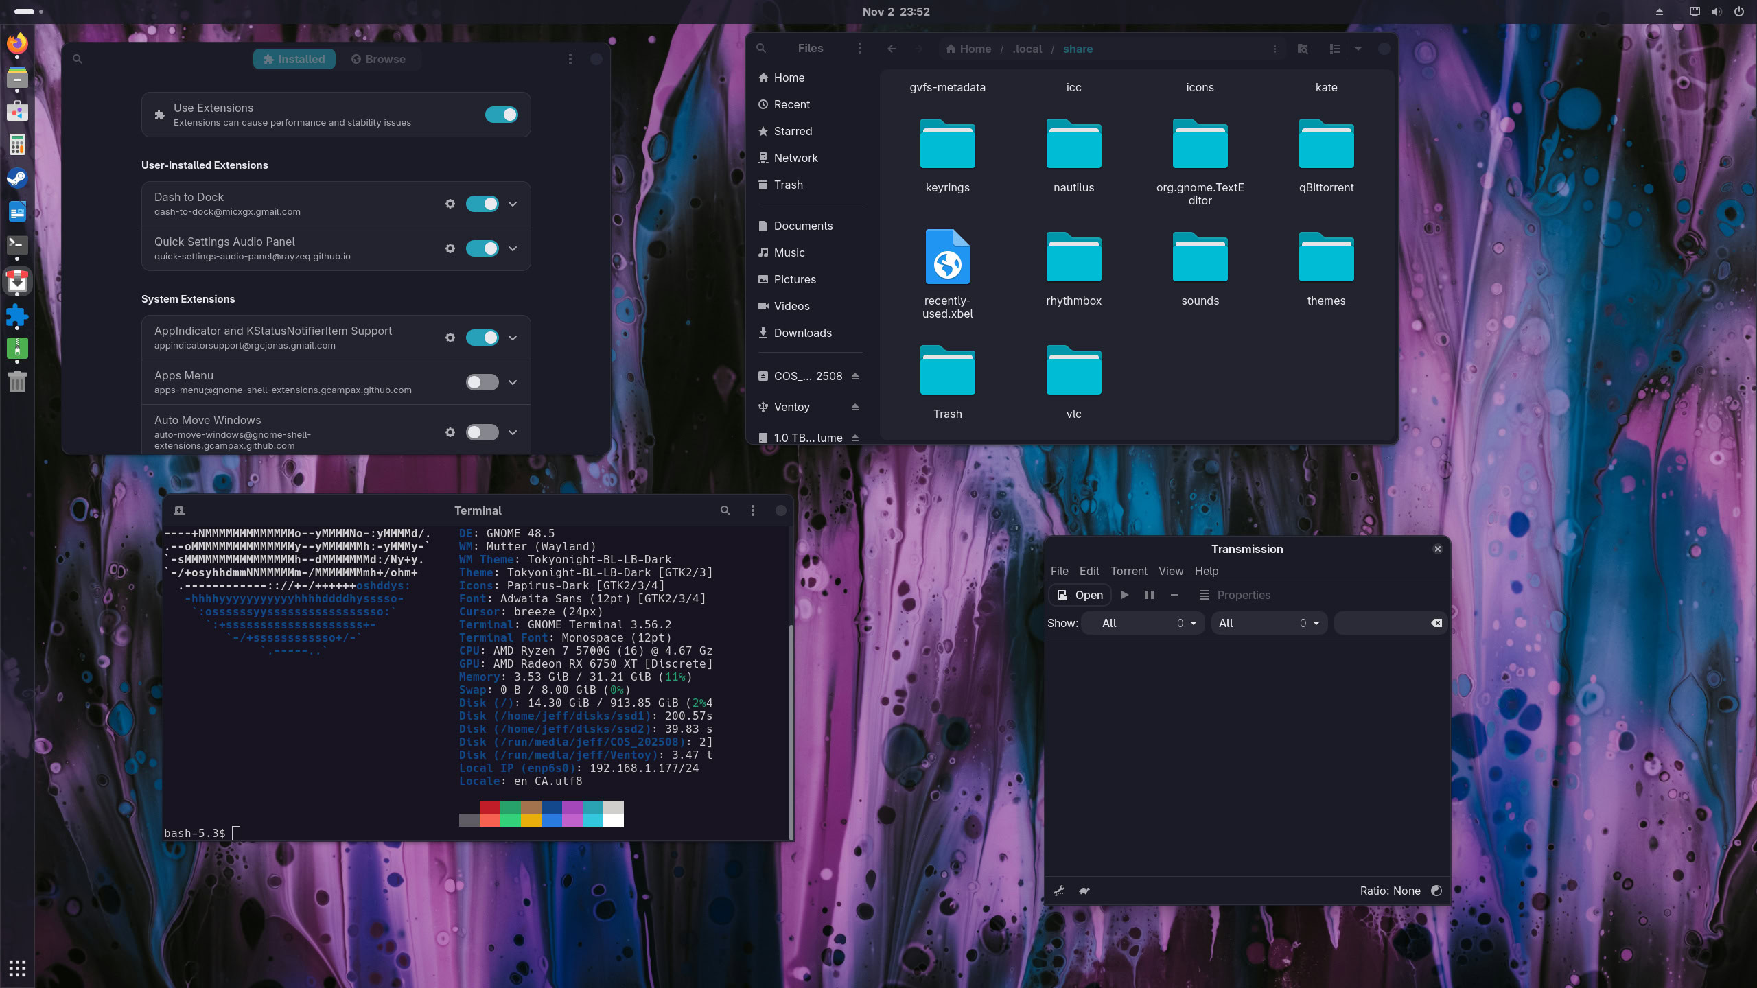Expand AppIndicator extension details chevron
This screenshot has height=988, width=1757.
[x=513, y=338]
